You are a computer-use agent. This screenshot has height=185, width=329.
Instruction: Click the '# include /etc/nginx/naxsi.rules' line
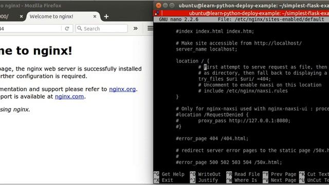coord(243,91)
